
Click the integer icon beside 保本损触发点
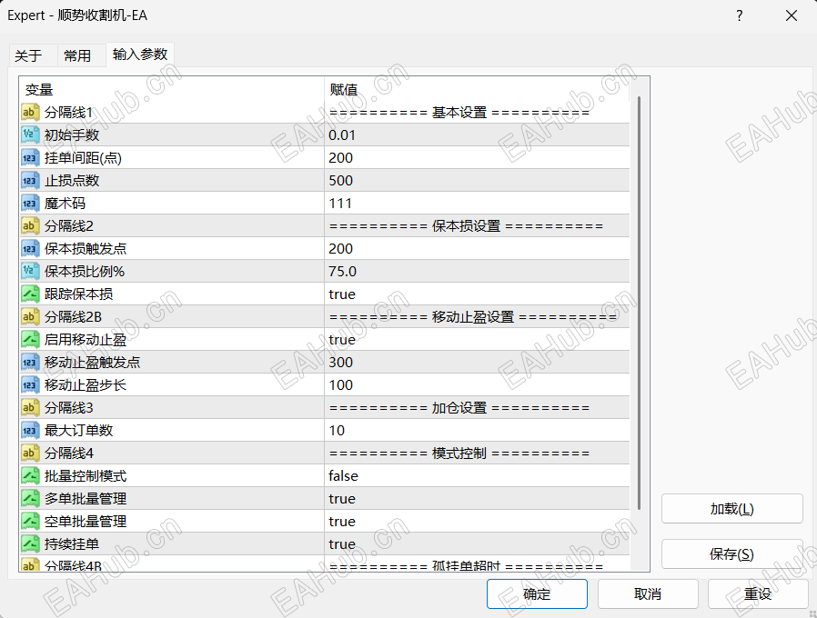coord(30,248)
